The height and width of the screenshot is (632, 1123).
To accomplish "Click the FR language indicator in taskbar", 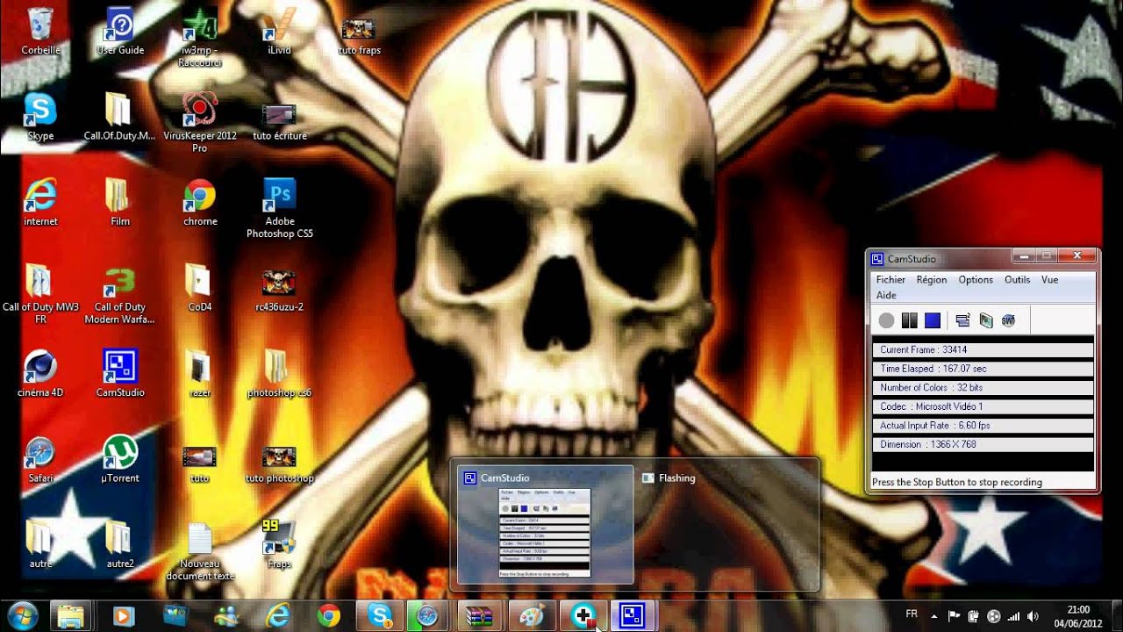I will point(912,615).
